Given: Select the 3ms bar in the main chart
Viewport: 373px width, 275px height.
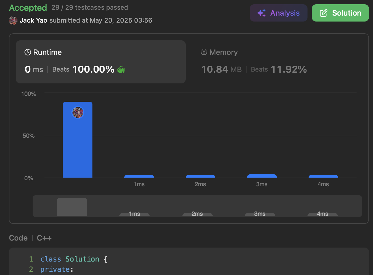Looking at the screenshot, I should tap(262, 176).
